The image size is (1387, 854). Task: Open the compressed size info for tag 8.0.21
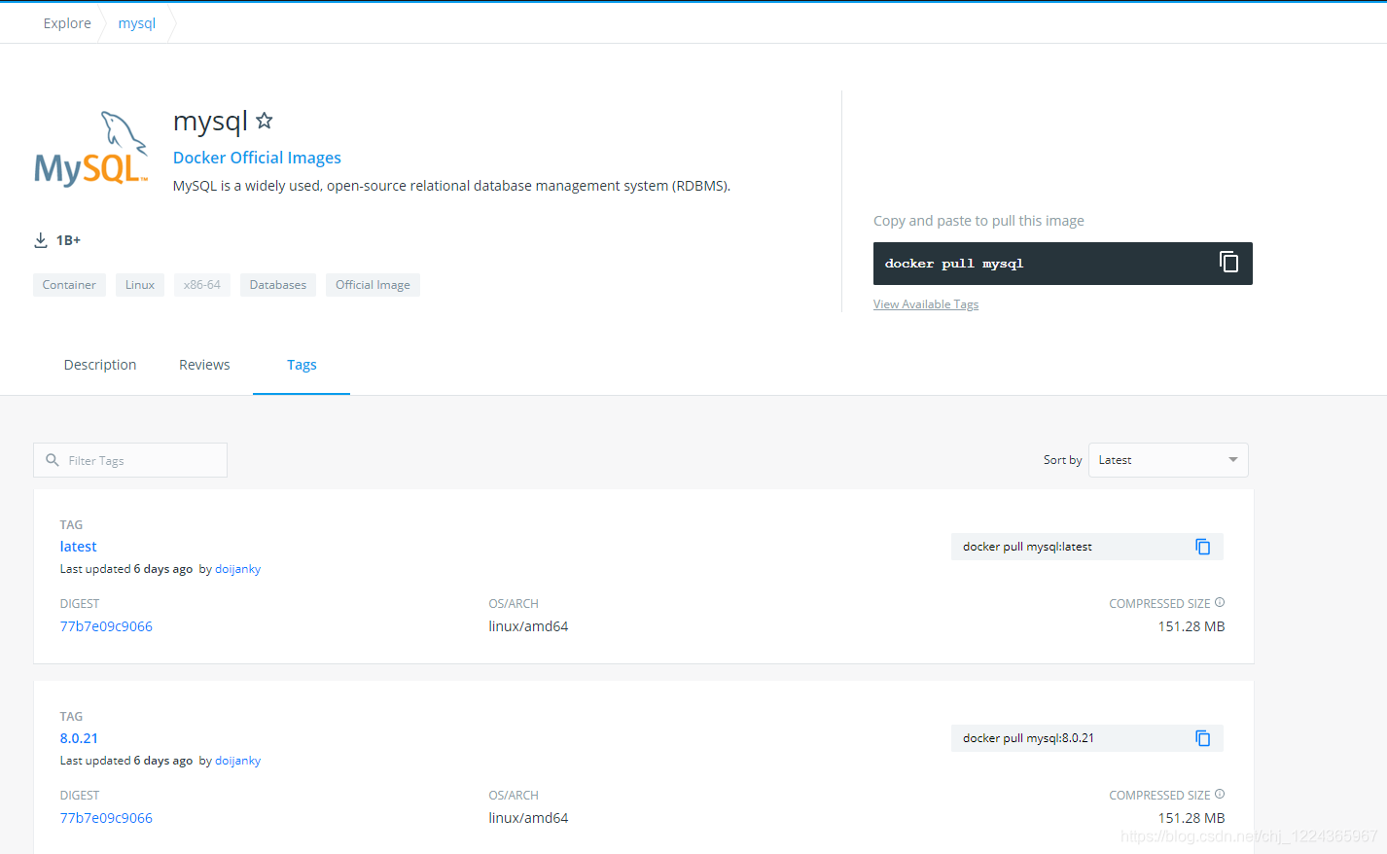tap(1222, 795)
